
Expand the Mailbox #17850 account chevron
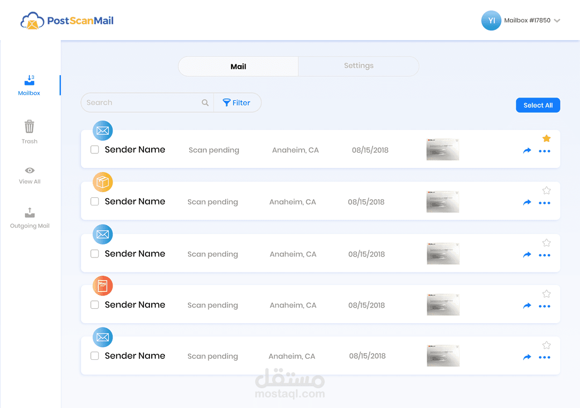(557, 21)
